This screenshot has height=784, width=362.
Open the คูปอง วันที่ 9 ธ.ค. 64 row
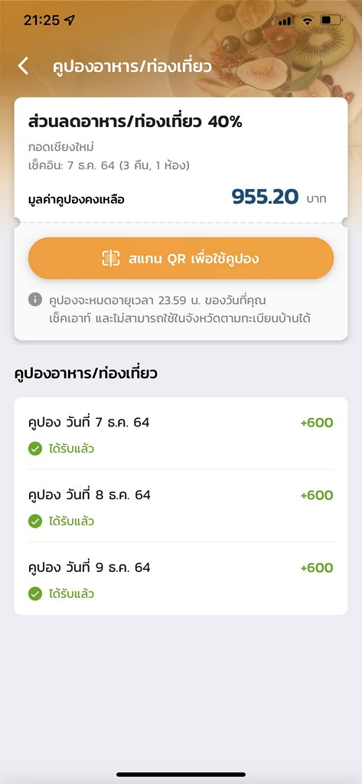(181, 579)
